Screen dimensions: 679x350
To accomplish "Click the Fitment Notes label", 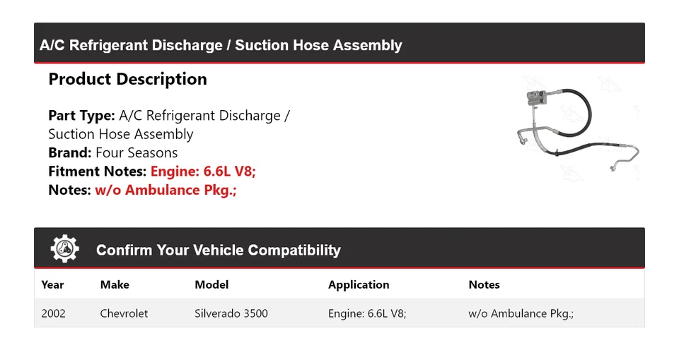I will [x=98, y=171].
